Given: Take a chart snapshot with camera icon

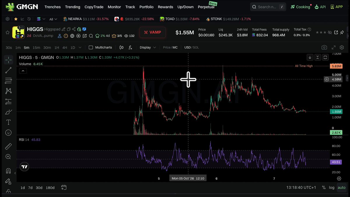Looking at the screenshot, I should 324,47.
